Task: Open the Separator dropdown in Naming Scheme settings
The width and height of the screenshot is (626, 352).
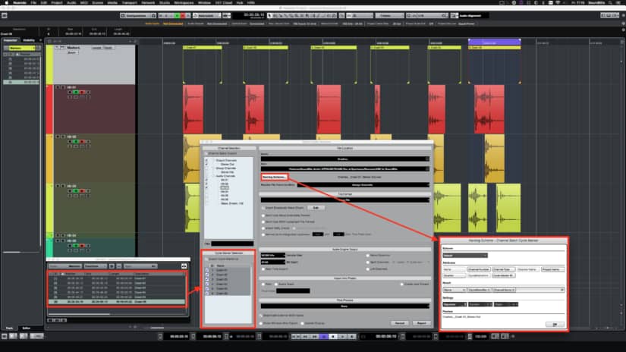Action: [x=455, y=304]
